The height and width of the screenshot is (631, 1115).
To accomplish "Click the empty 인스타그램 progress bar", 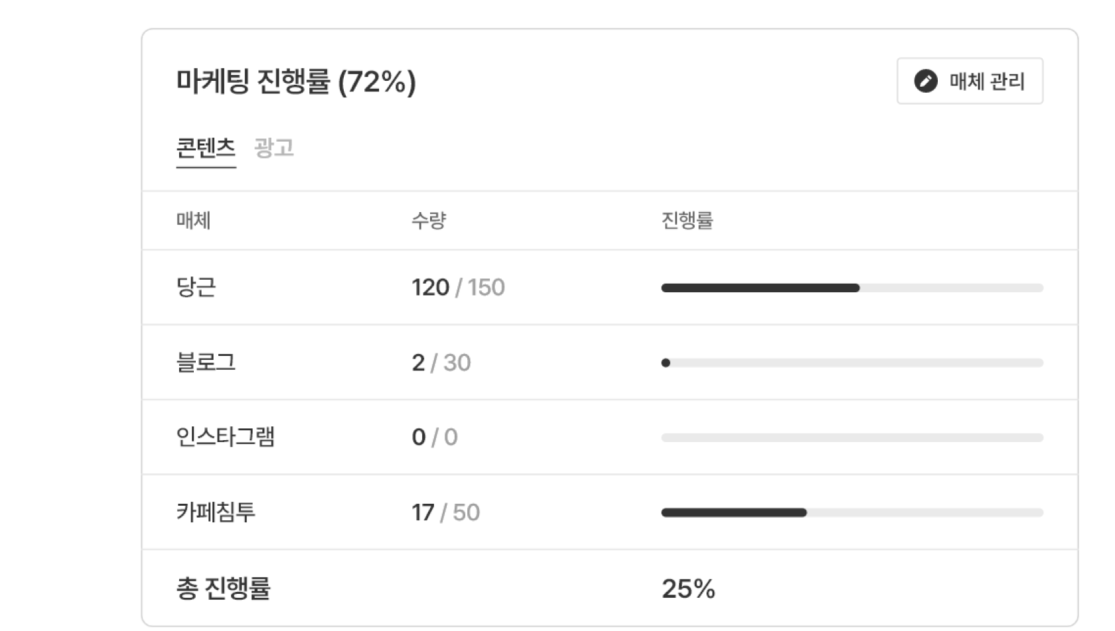I will [852, 438].
